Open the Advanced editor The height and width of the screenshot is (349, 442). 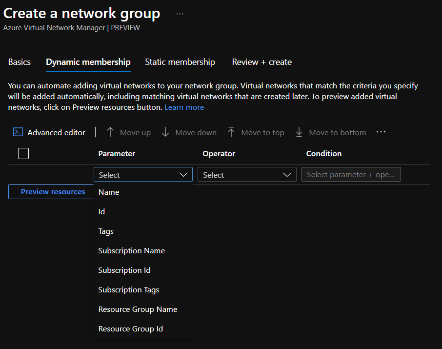pos(49,132)
